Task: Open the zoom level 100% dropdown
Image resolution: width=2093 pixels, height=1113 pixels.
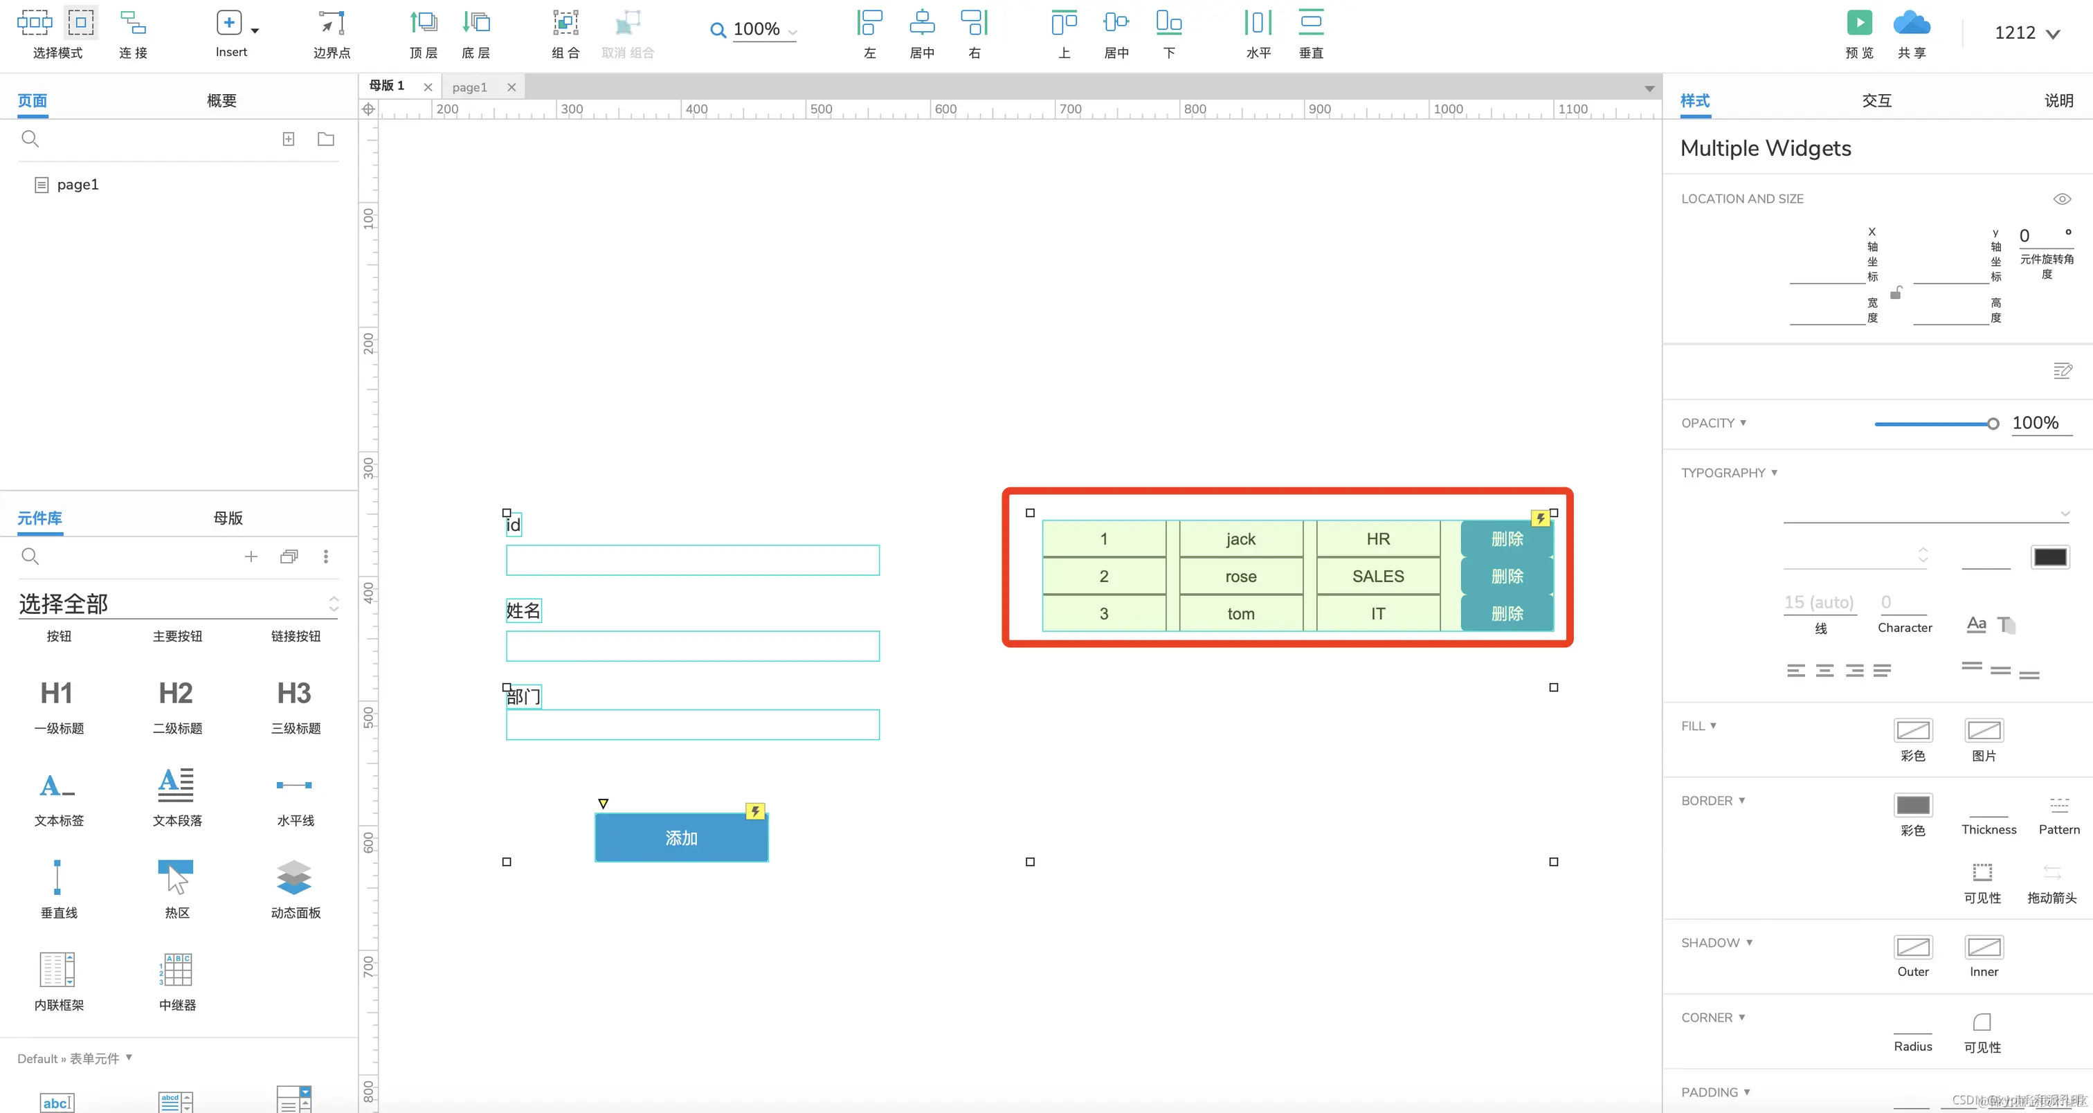Action: [792, 33]
